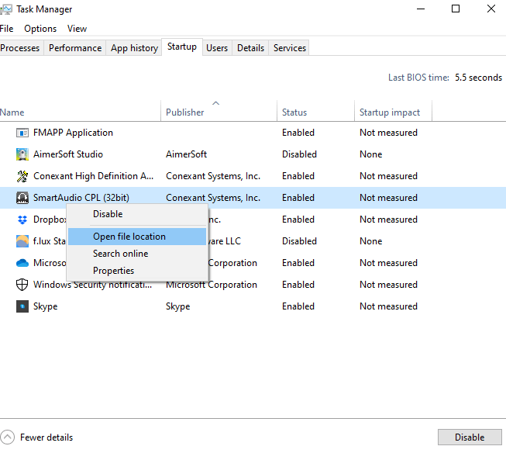The width and height of the screenshot is (506, 453).
Task: Click the Dropbox icon
Action: [x=22, y=220]
